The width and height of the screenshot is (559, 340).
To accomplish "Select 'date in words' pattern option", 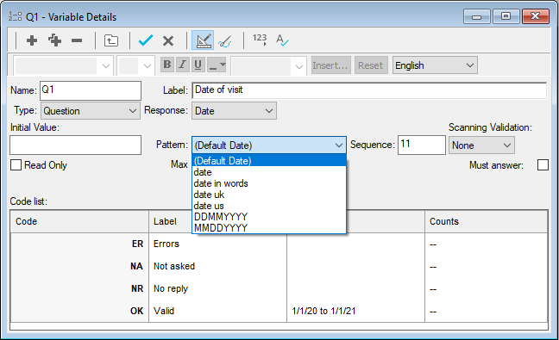I will point(269,183).
